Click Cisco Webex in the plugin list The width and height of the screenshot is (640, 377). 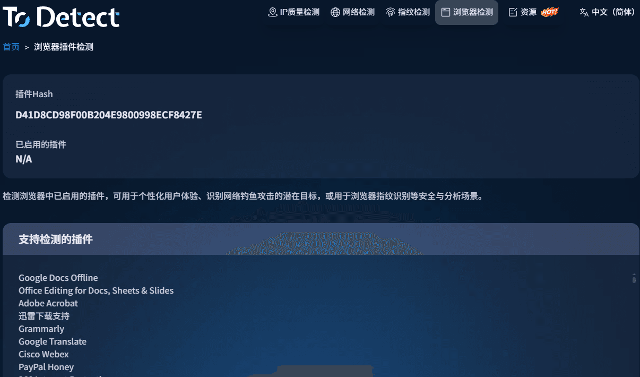click(44, 354)
